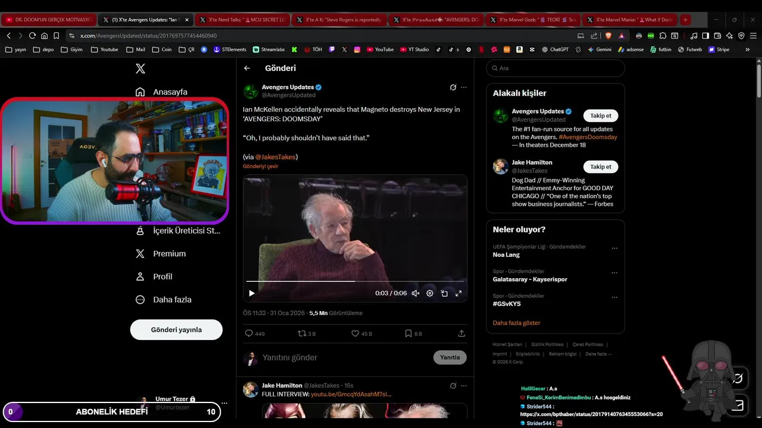Open the Stripe bookmark
This screenshot has height=428, width=762.
[x=719, y=50]
